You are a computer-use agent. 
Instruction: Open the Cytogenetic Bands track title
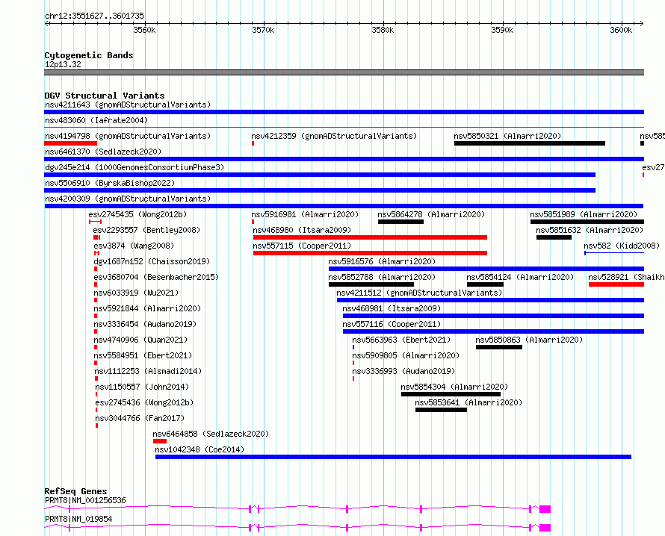(89, 55)
